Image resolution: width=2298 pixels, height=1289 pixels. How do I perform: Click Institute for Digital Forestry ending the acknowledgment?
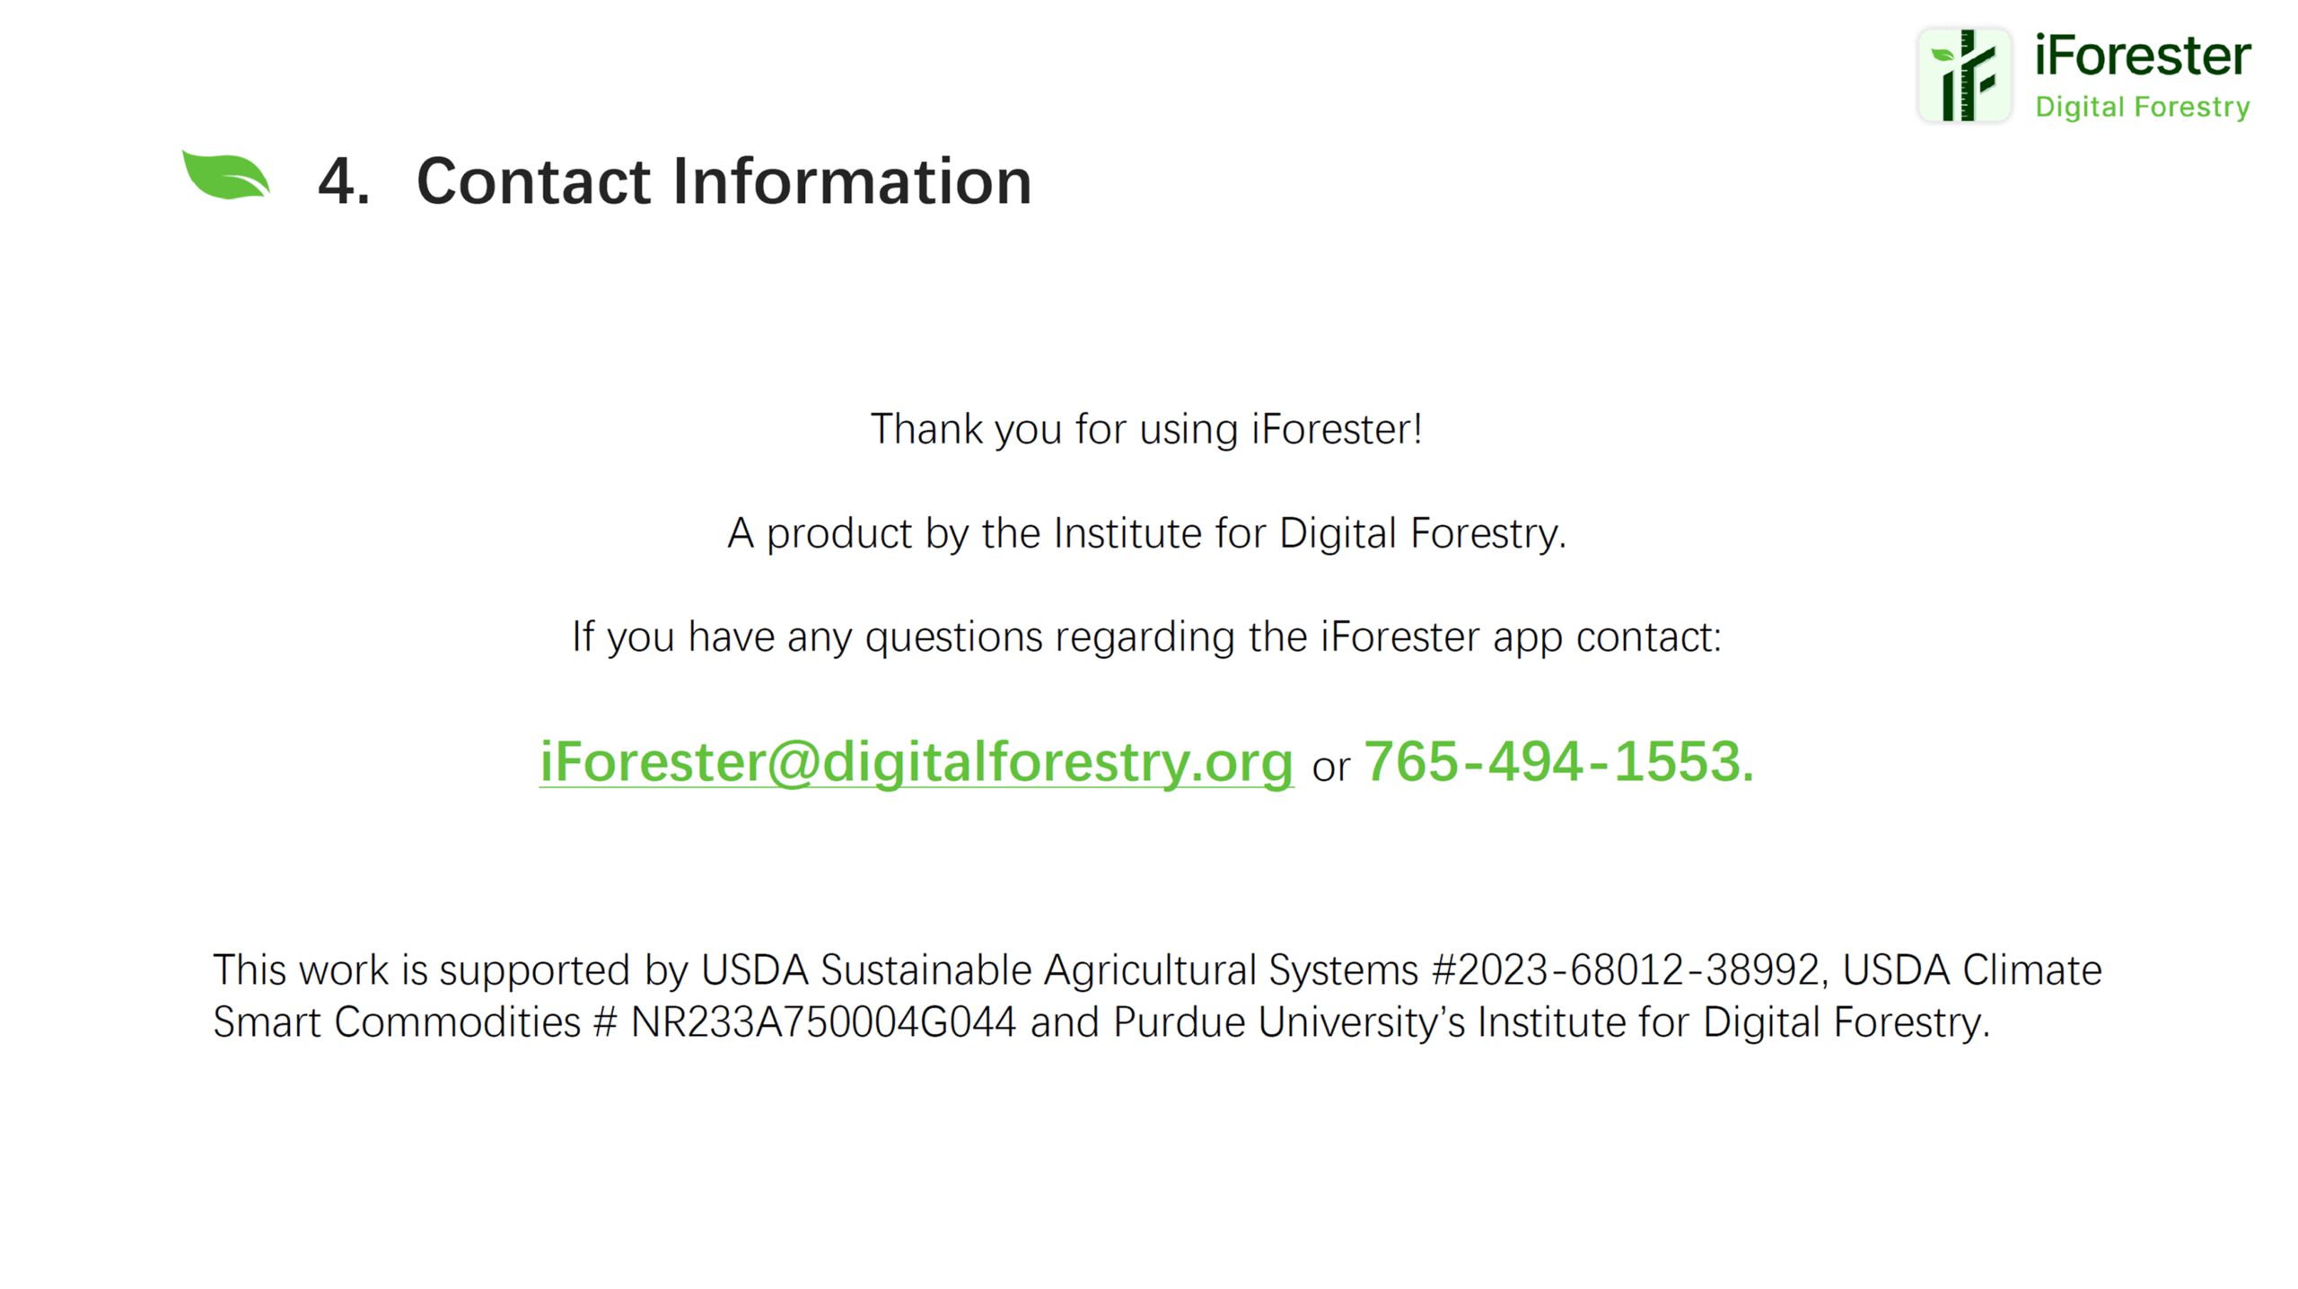click(1734, 1022)
